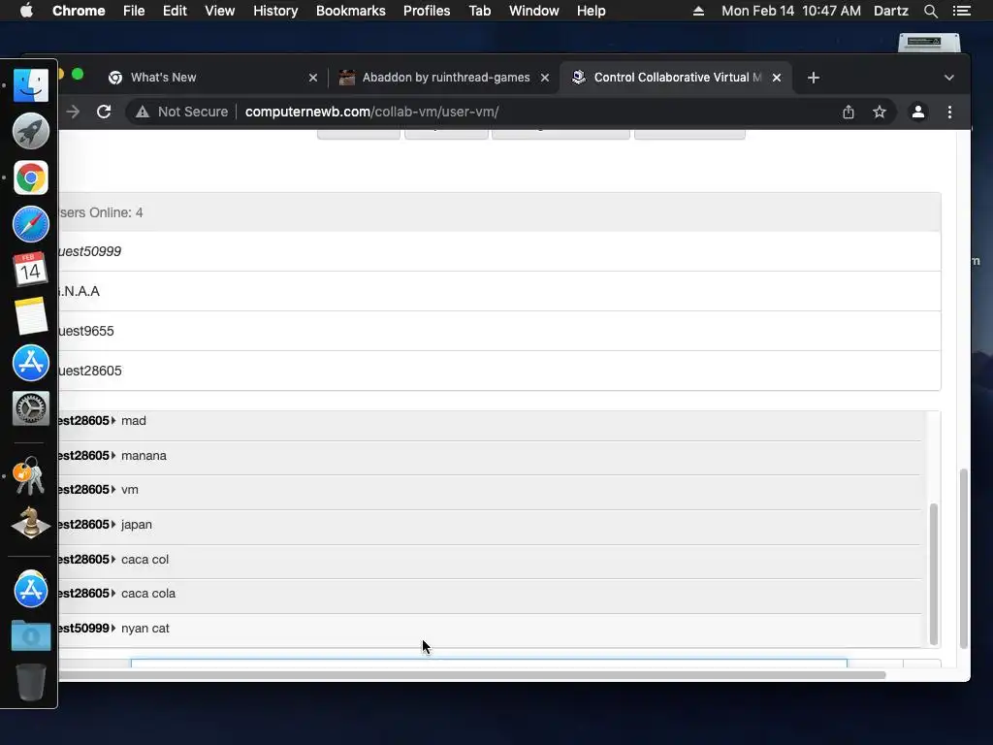Click the Dartz user name in menu bar
The image size is (993, 745).
tap(891, 11)
